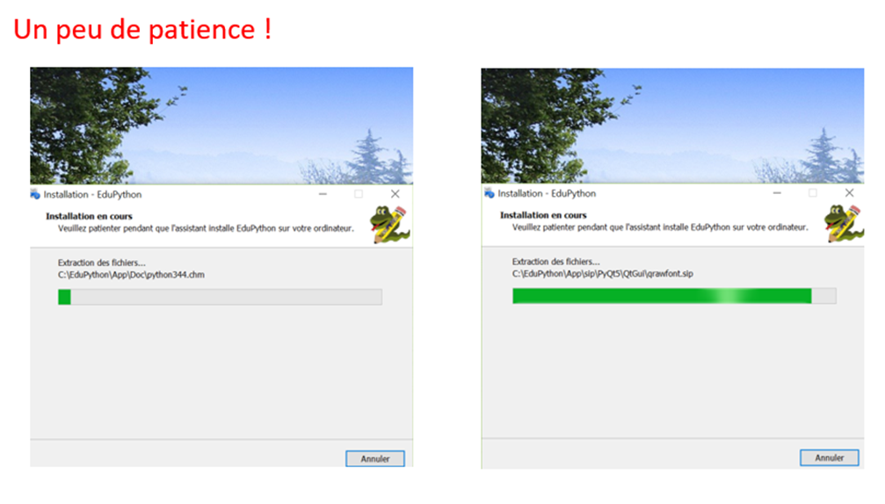Click the greyed maximize button in right installer
The width and height of the screenshot is (885, 504).
pyautogui.click(x=812, y=193)
